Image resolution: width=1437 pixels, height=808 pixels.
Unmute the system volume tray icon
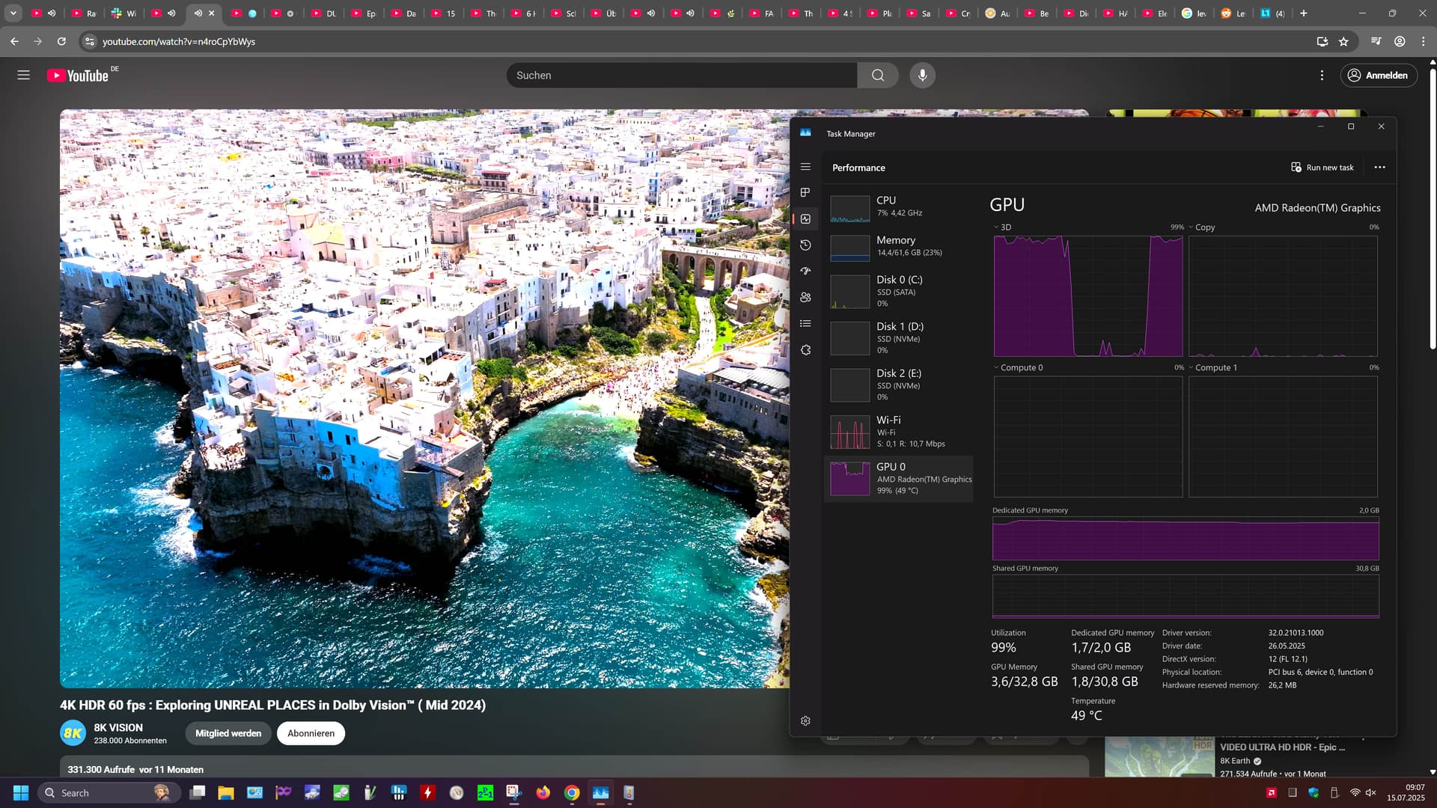(x=1371, y=793)
